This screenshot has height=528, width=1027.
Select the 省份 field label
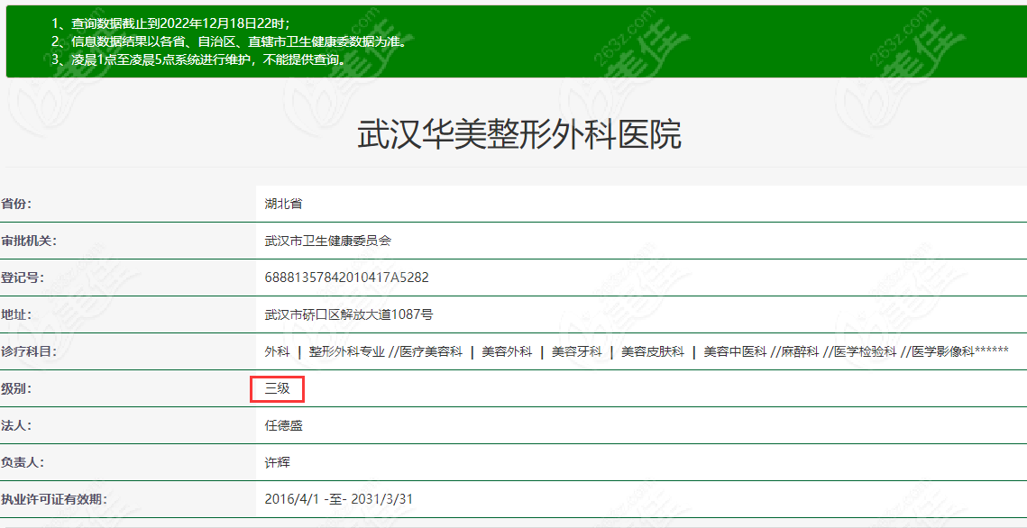[x=16, y=205]
